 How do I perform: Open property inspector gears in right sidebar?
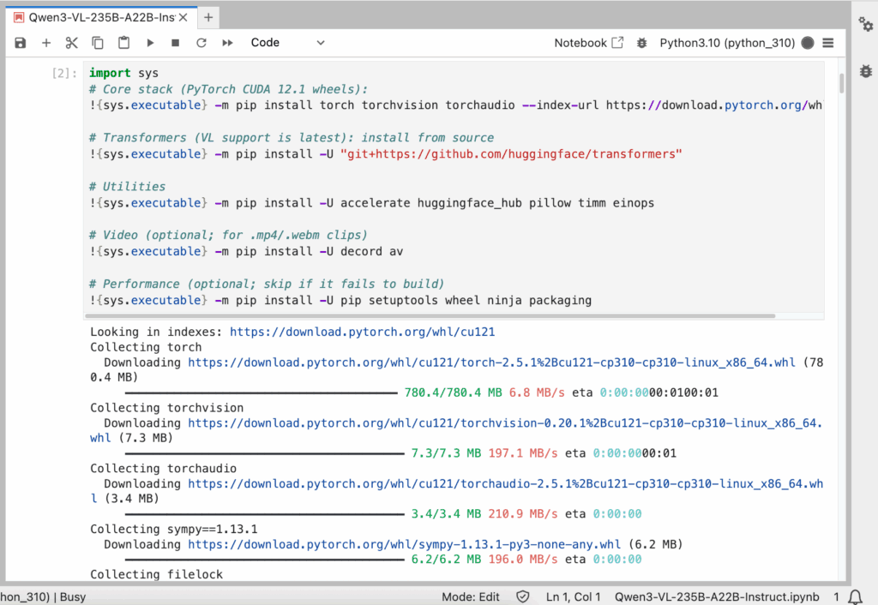tap(865, 24)
